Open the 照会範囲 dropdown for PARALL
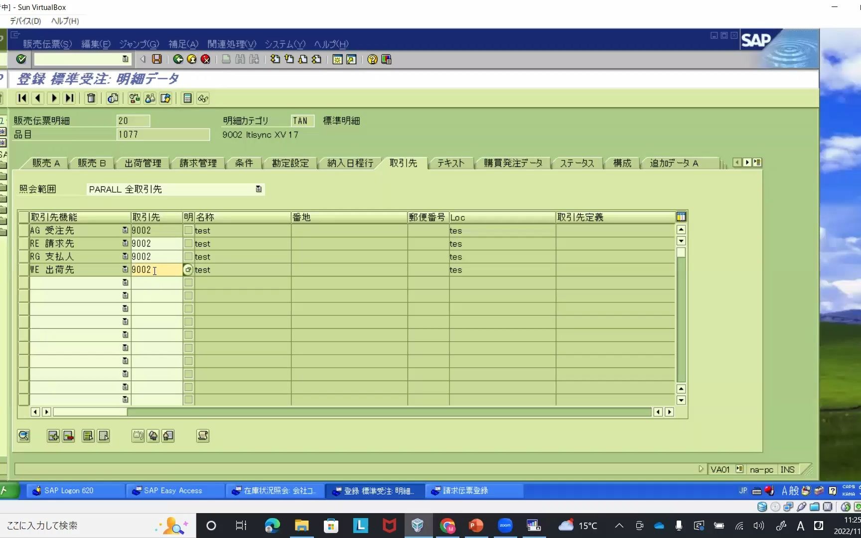Viewport: 861px width, 538px height. point(258,189)
